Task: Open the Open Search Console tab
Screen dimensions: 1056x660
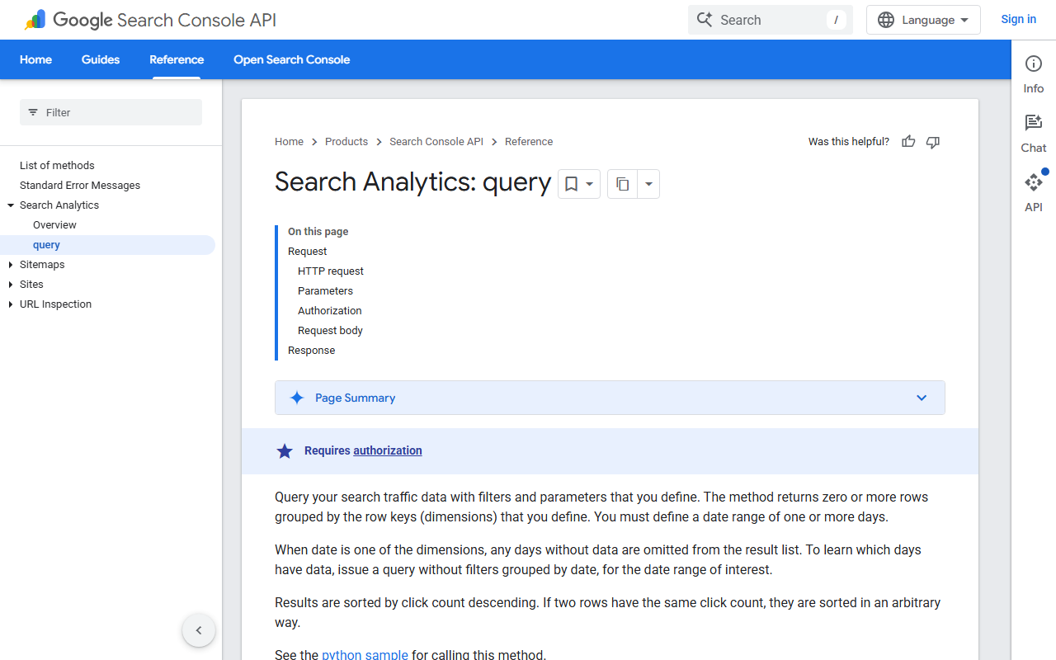Action: pyautogui.click(x=291, y=59)
